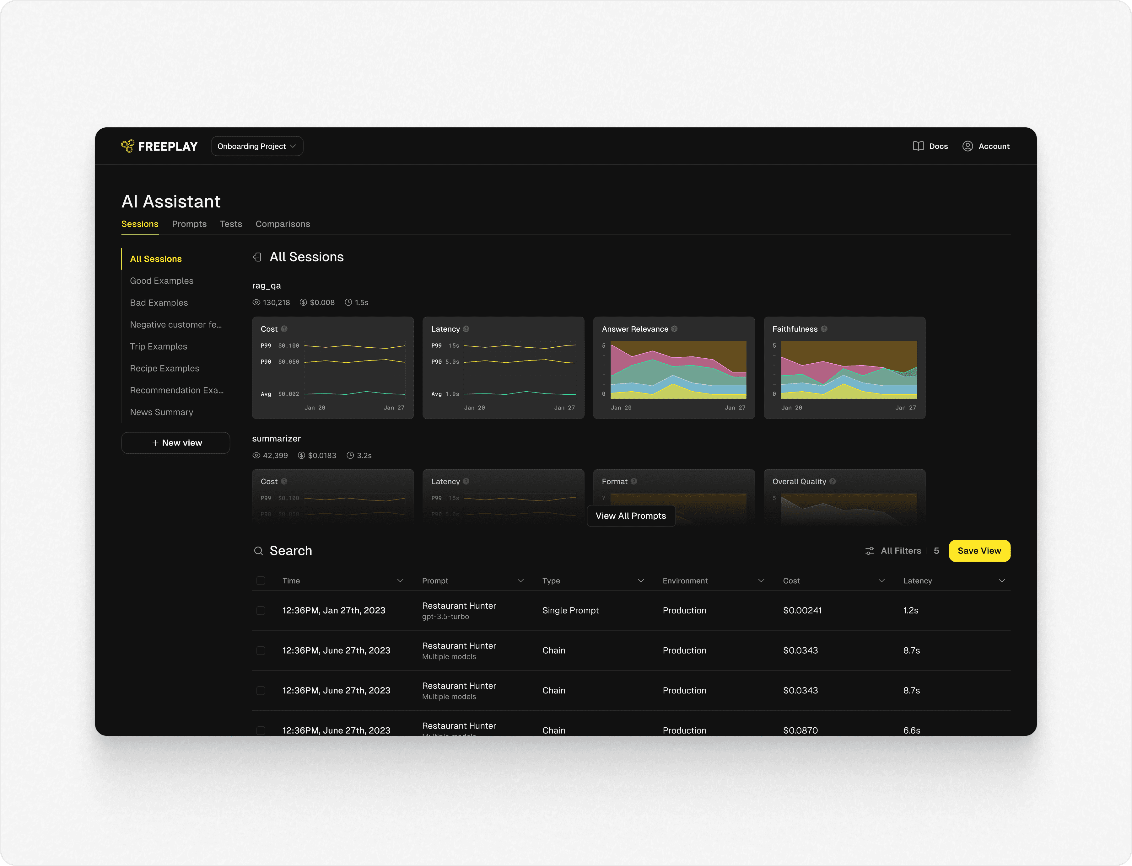The height and width of the screenshot is (866, 1132).
Task: Expand the Type column chevron
Action: click(641, 581)
